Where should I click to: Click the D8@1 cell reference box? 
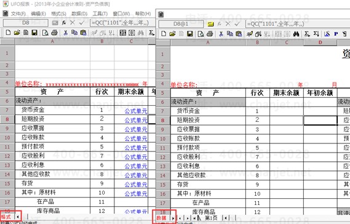pyautogui.click(x=181, y=23)
